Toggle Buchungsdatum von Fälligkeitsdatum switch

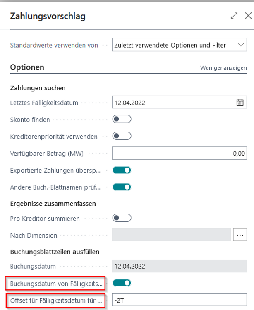122,283
